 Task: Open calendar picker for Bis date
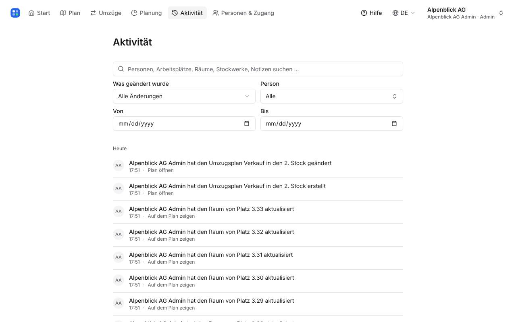tap(394, 124)
